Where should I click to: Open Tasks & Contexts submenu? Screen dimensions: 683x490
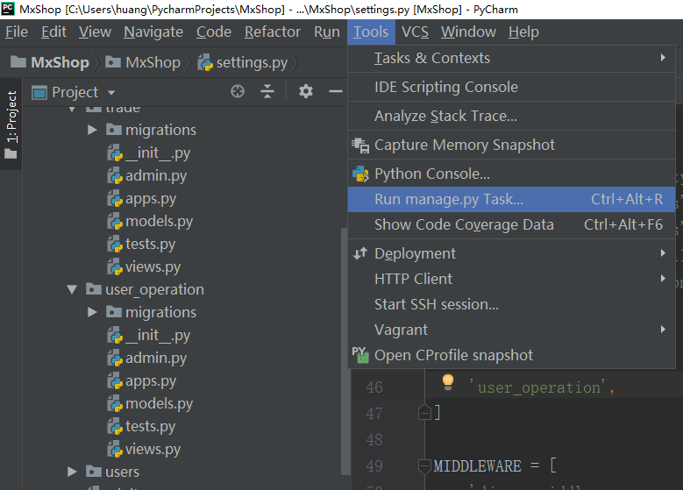[x=511, y=58]
